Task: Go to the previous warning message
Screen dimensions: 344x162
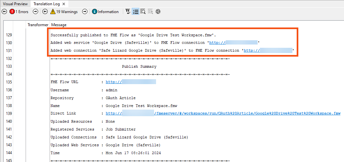Action: coord(45,12)
